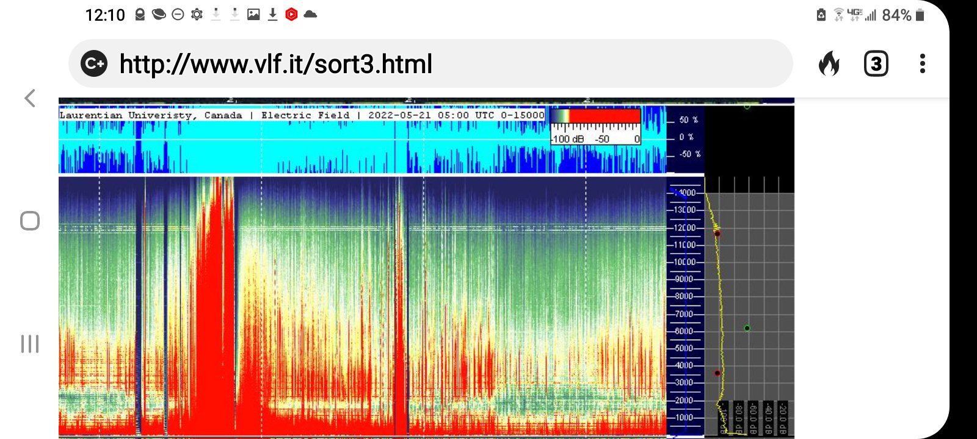Tap the browser fire (clear data) icon
The image size is (977, 439).
pos(829,63)
